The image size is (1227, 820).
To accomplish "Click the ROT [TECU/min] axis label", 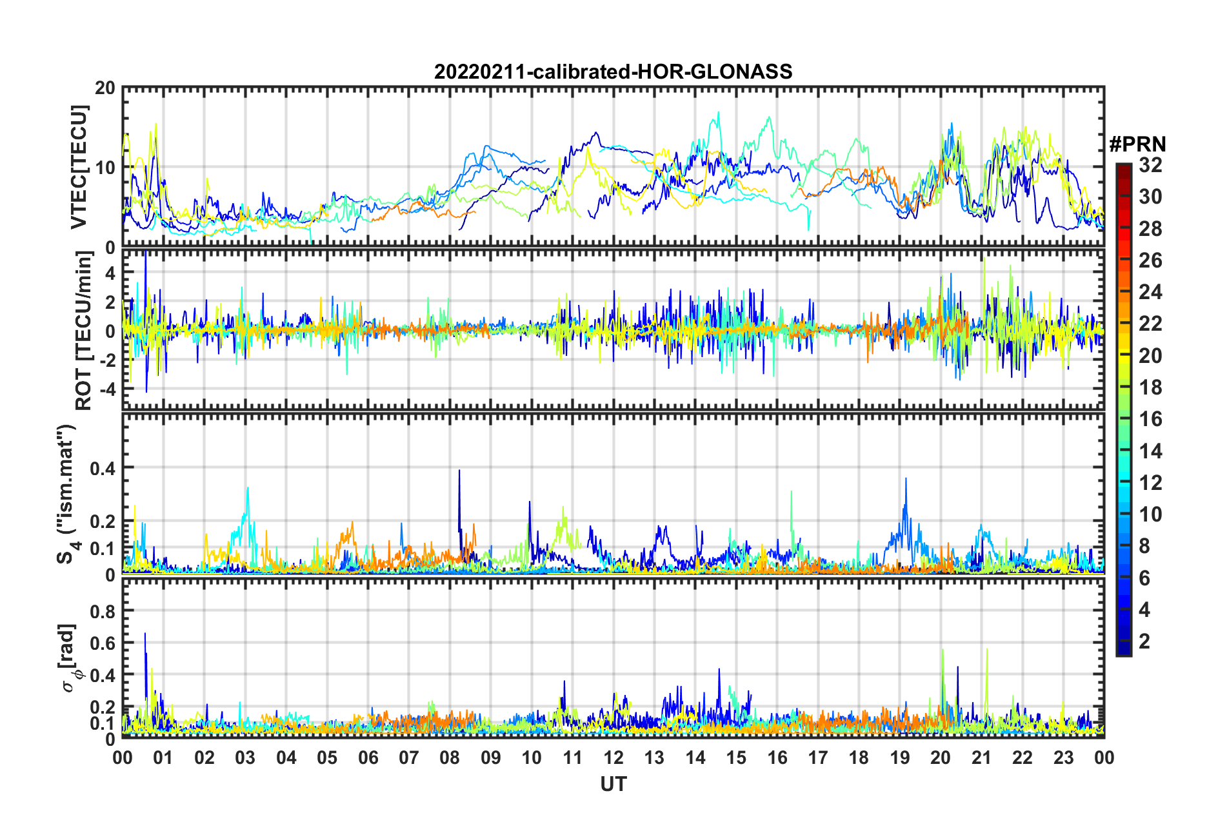I will point(84,331).
